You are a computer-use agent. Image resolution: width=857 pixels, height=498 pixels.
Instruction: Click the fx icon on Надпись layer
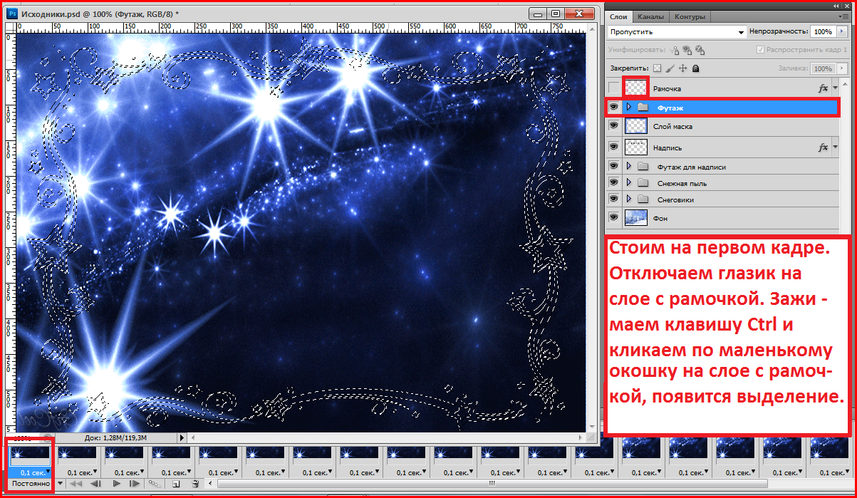(824, 147)
